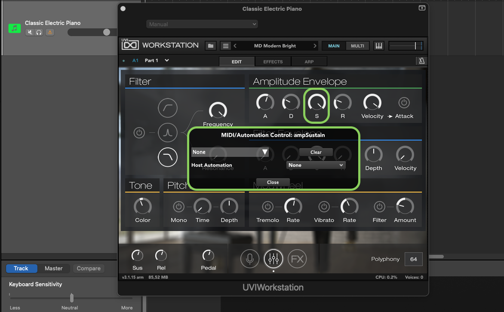Open the FX page icon
The height and width of the screenshot is (312, 504).
(x=297, y=259)
